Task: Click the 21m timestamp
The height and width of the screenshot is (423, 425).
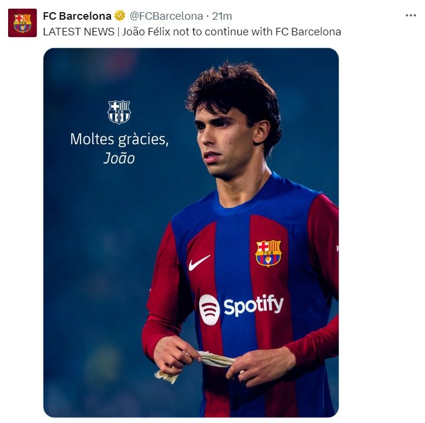Action: click(x=222, y=16)
